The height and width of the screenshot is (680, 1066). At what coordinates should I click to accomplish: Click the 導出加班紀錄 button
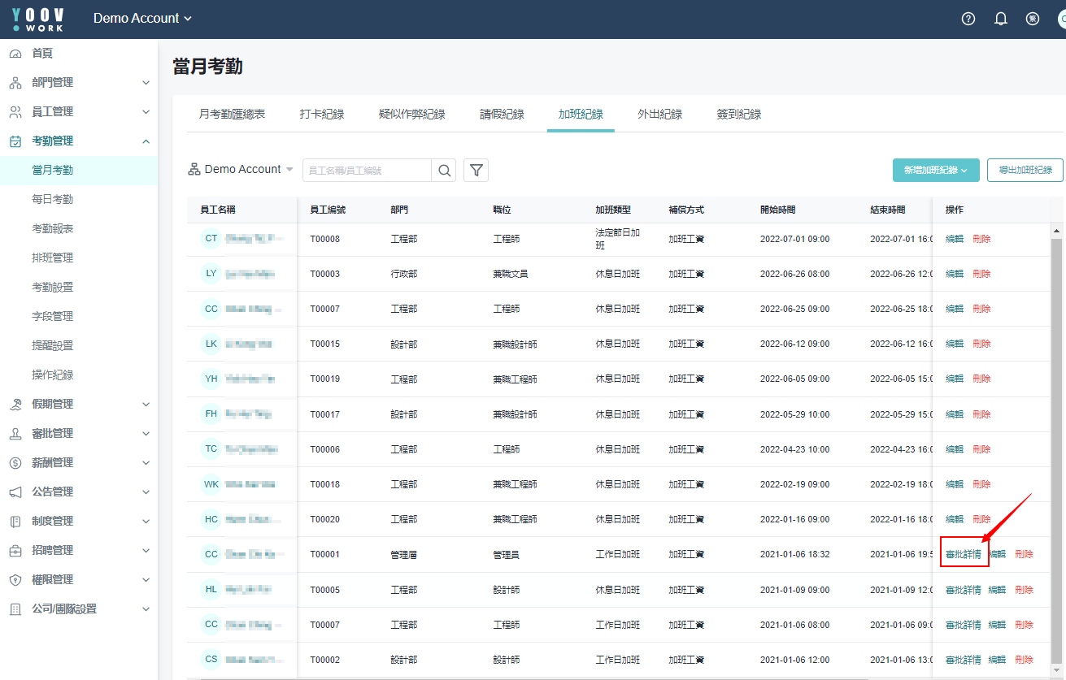1025,171
